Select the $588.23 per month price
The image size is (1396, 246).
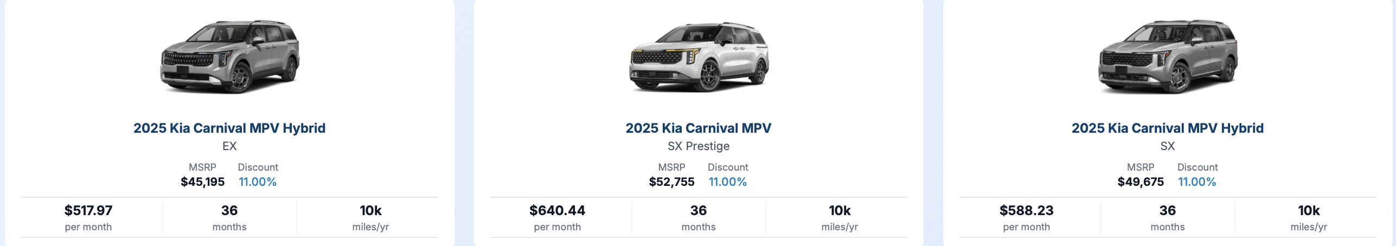(x=1027, y=210)
